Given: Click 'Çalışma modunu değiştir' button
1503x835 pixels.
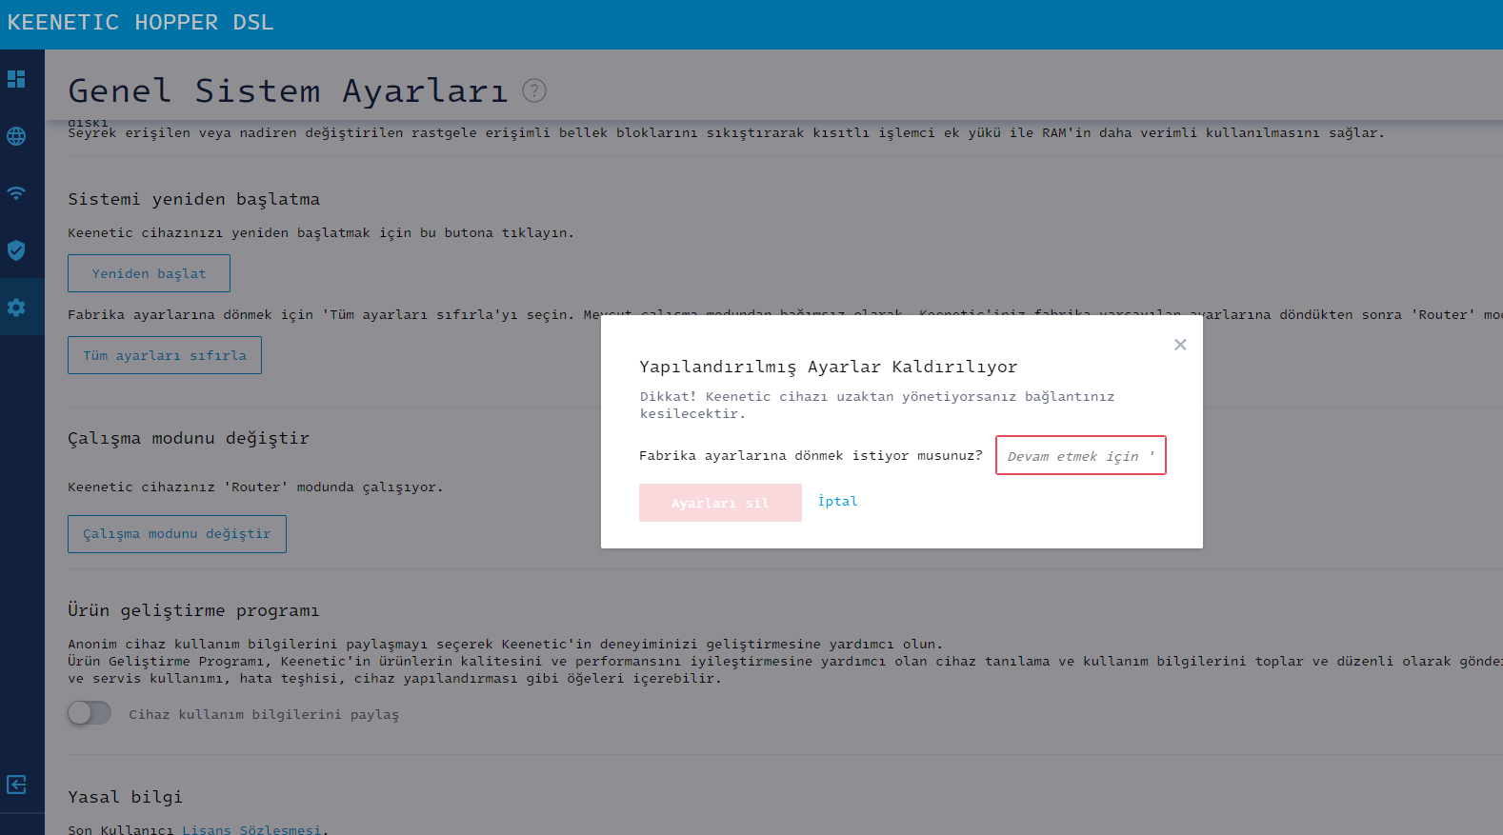Looking at the screenshot, I should pyautogui.click(x=177, y=534).
